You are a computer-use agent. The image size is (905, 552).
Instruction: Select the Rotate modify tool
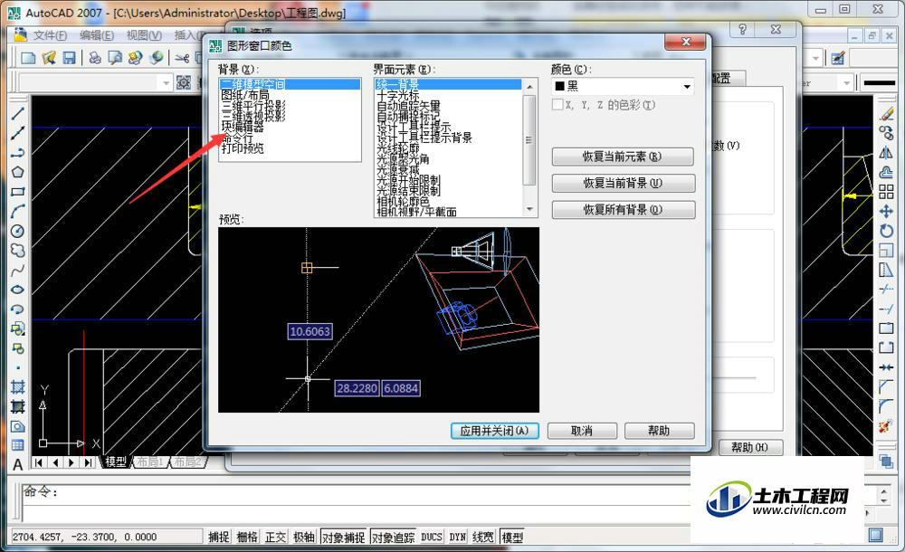tap(887, 231)
